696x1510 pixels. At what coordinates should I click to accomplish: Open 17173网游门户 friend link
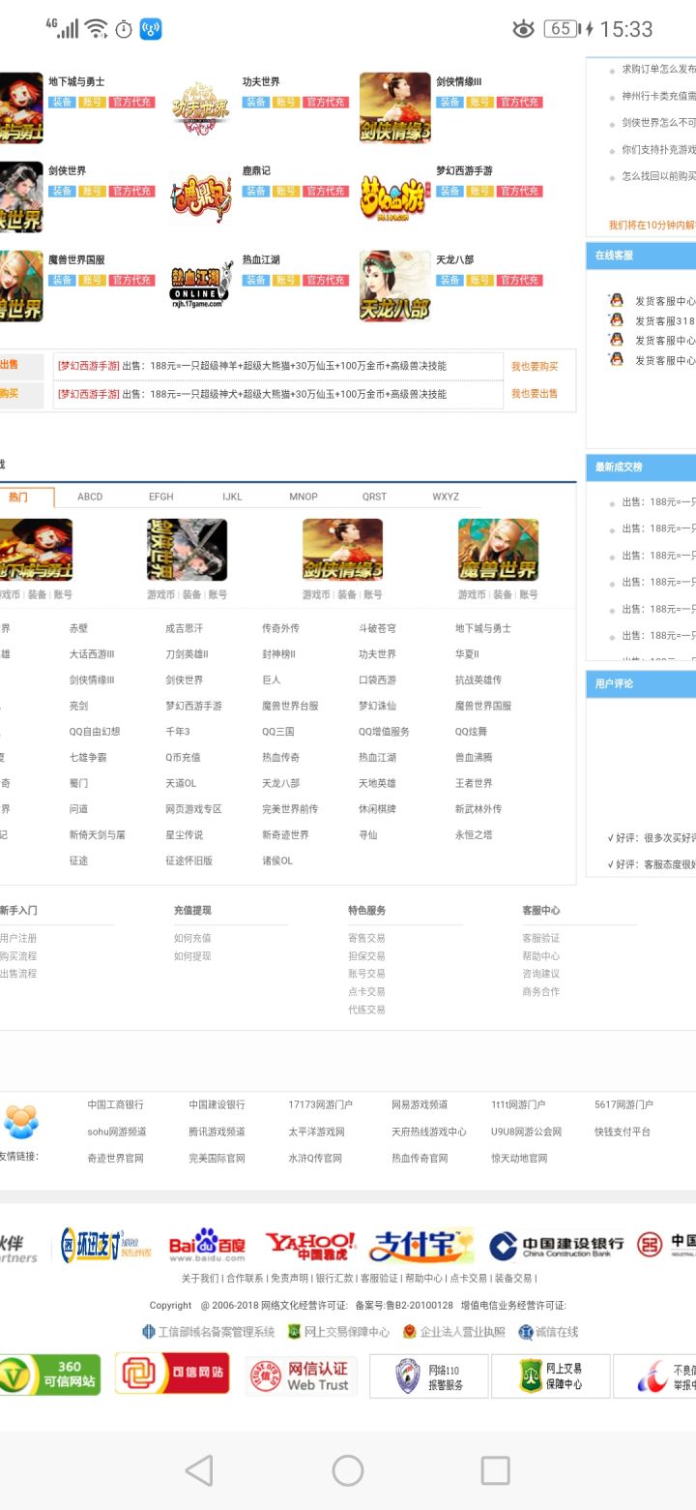pos(320,1104)
